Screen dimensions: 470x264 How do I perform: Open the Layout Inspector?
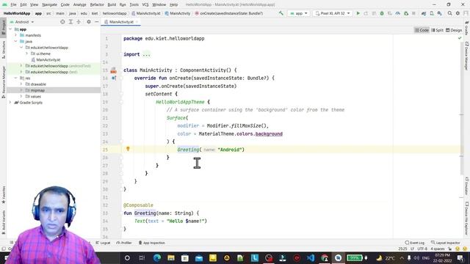(x=446, y=243)
